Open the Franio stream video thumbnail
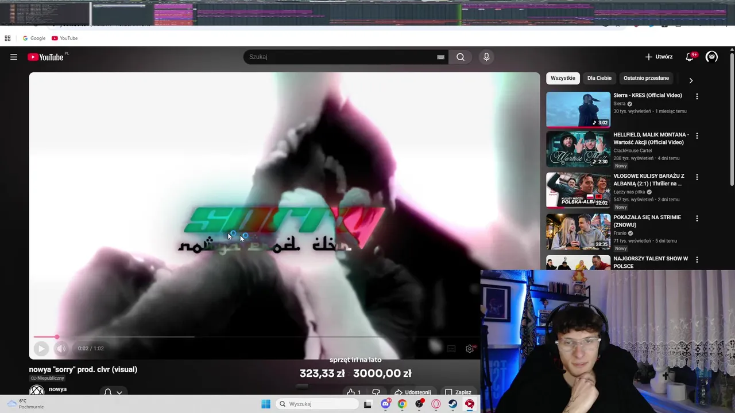This screenshot has width=735, height=413. pyautogui.click(x=578, y=231)
